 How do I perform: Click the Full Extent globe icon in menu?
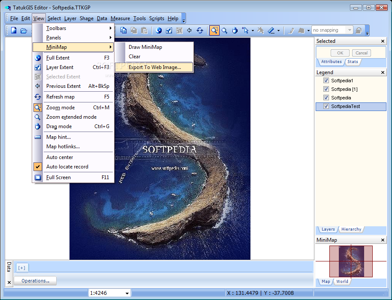point(38,58)
